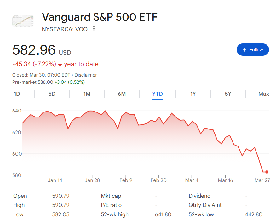Click the latest price dot on the chart
The image size is (276, 223).
(267, 172)
